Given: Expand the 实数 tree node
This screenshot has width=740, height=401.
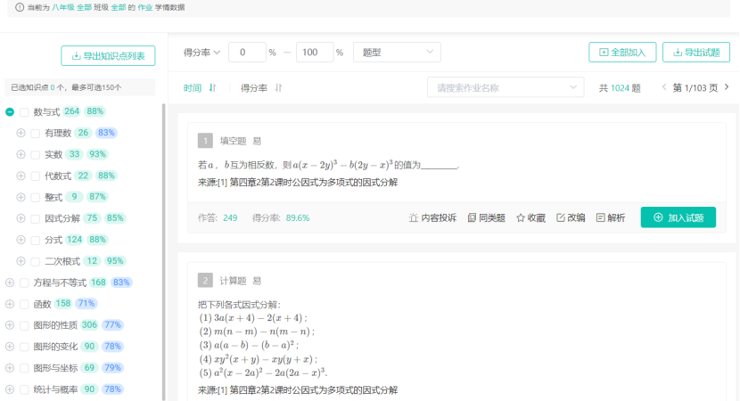Looking at the screenshot, I should pos(21,154).
